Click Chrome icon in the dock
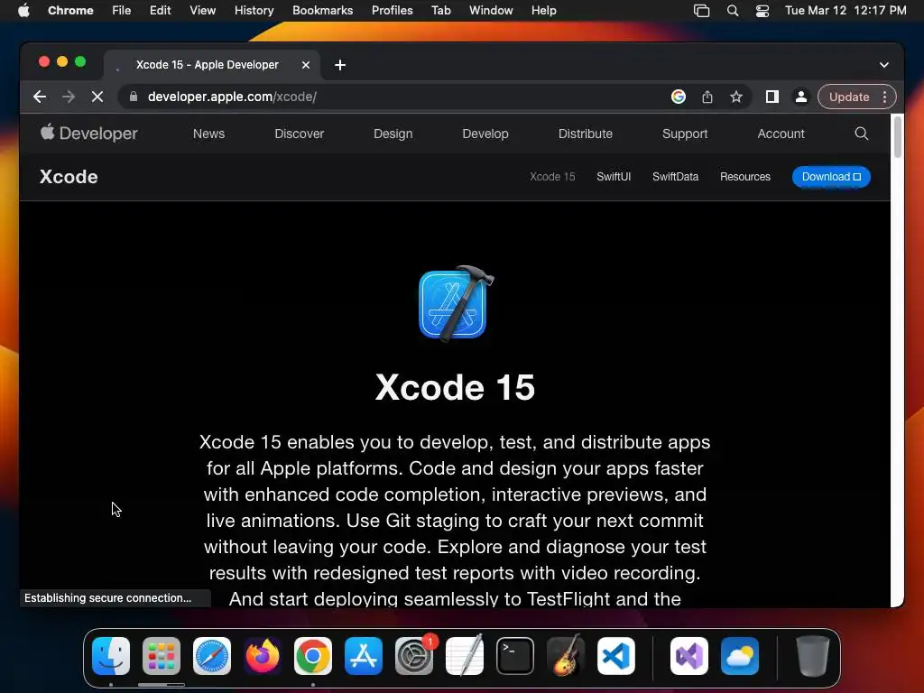Screen dimensions: 924x693 pos(313,656)
